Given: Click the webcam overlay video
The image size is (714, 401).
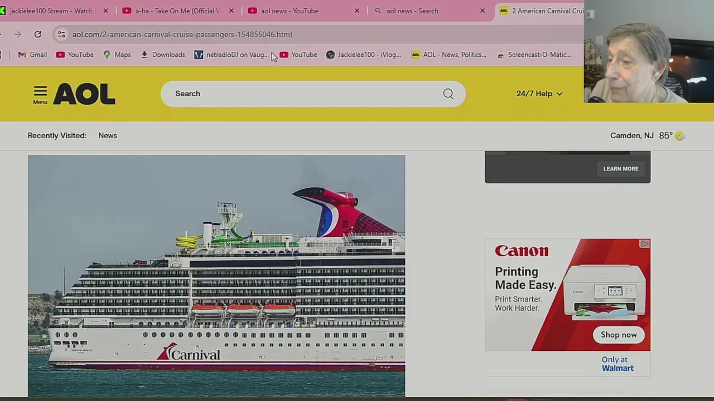Looking at the screenshot, I should click(649, 51).
